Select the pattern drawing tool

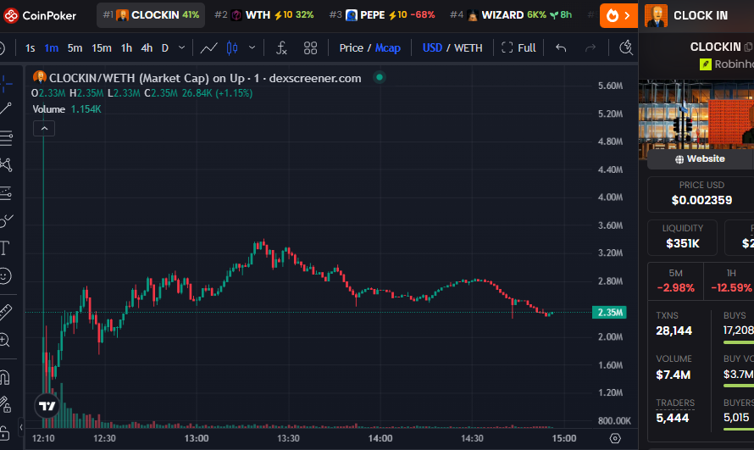click(6, 165)
